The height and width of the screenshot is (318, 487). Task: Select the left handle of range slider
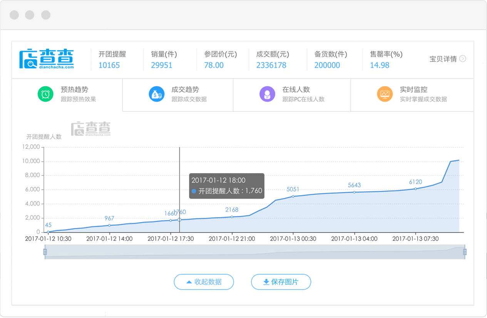[45, 252]
